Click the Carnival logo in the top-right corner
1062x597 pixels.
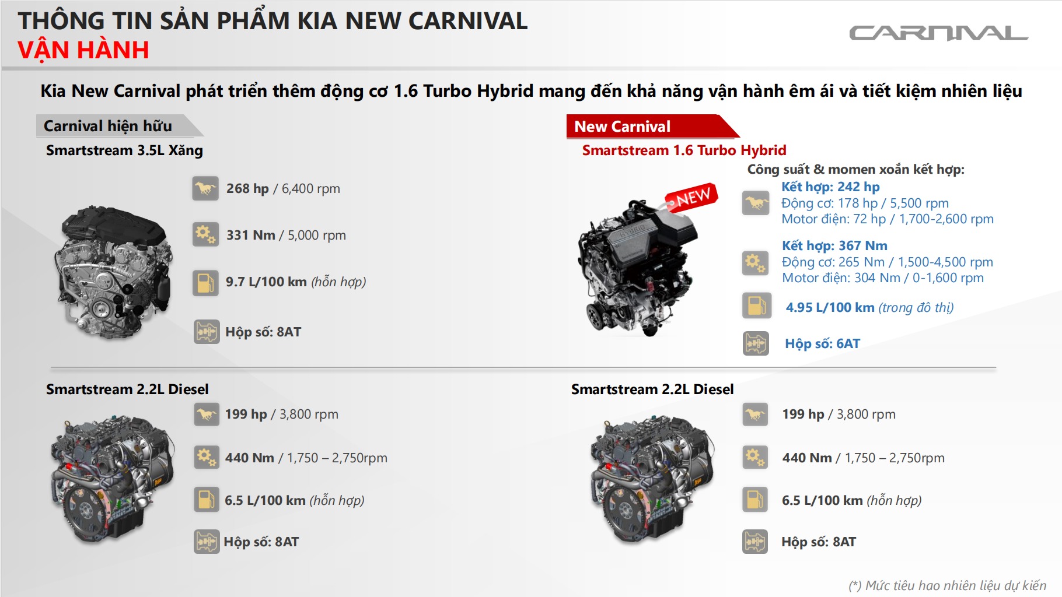click(x=938, y=33)
